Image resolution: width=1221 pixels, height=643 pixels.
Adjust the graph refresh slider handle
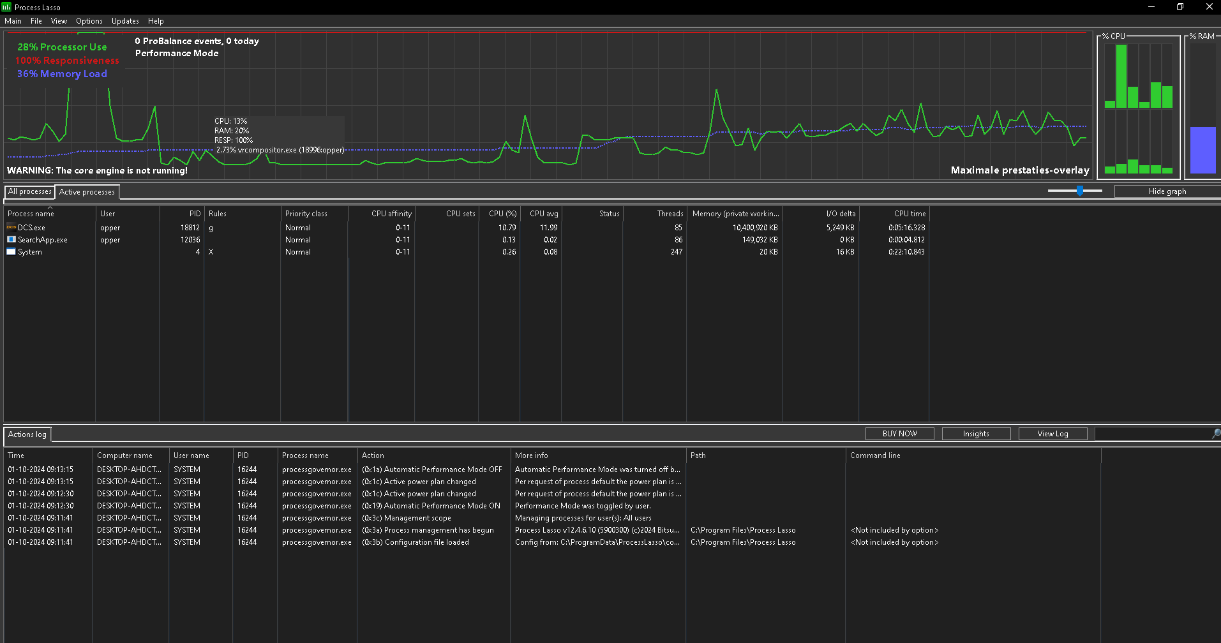click(x=1080, y=191)
